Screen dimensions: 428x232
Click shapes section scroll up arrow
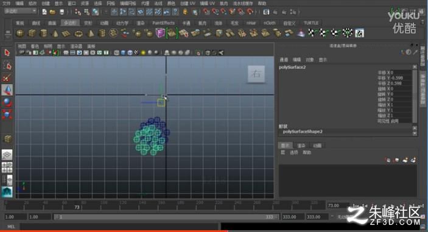point(415,128)
